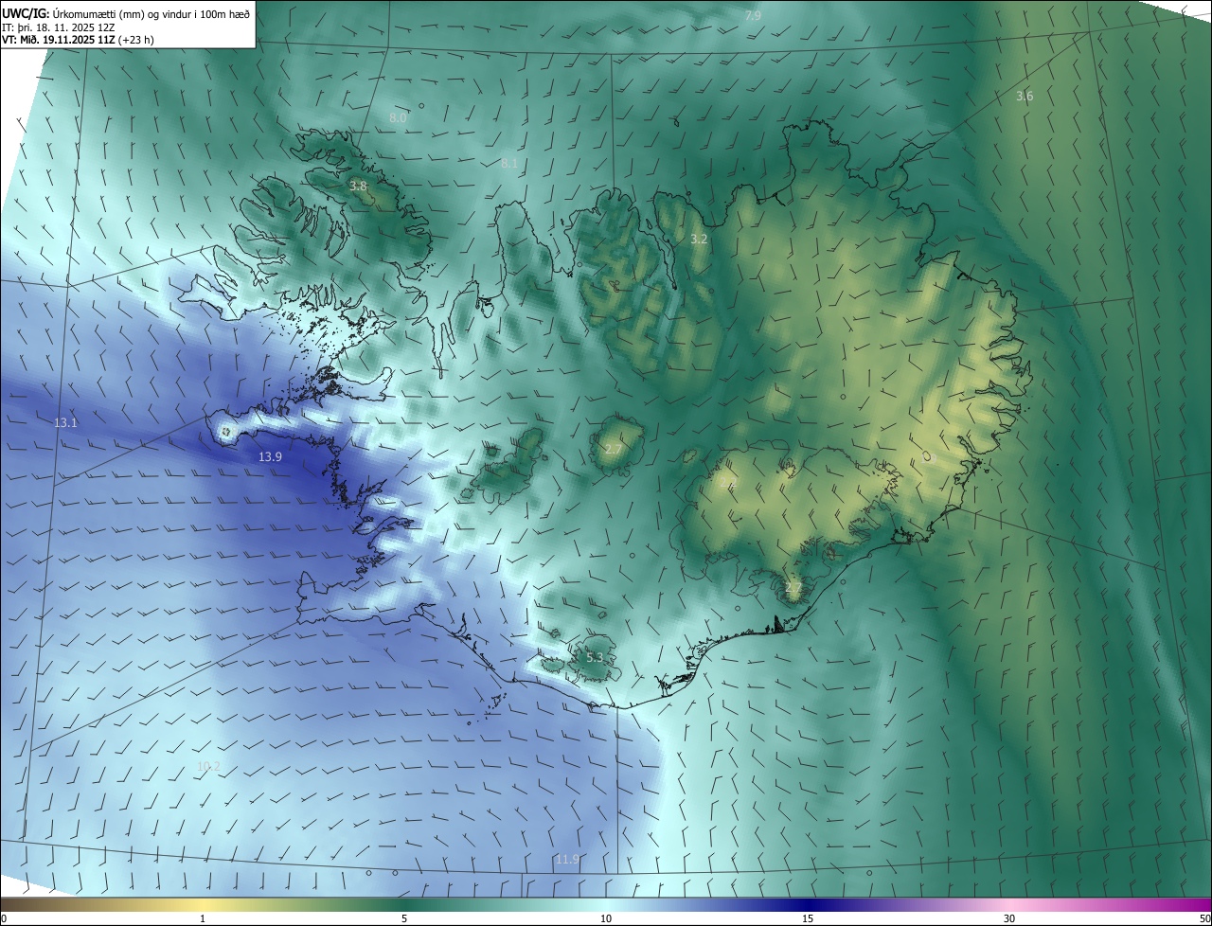This screenshot has width=1212, height=926.
Task: Click the 3.8 value label in the Westfjords
Action: tap(358, 187)
